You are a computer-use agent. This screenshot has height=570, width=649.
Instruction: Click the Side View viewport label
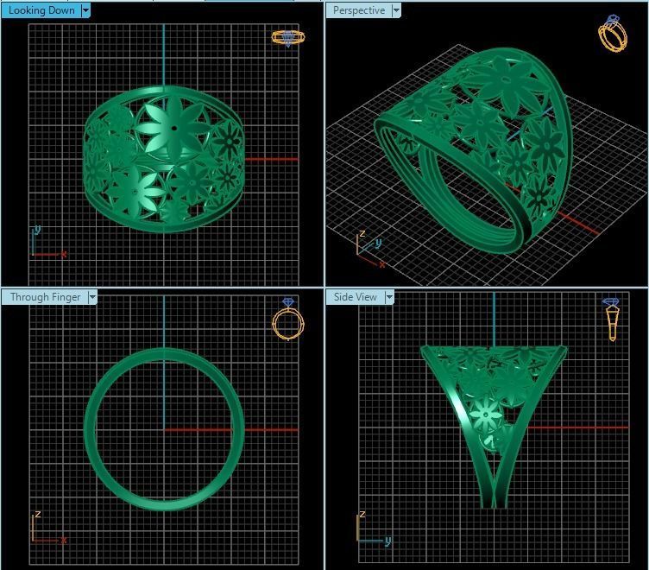click(x=355, y=297)
